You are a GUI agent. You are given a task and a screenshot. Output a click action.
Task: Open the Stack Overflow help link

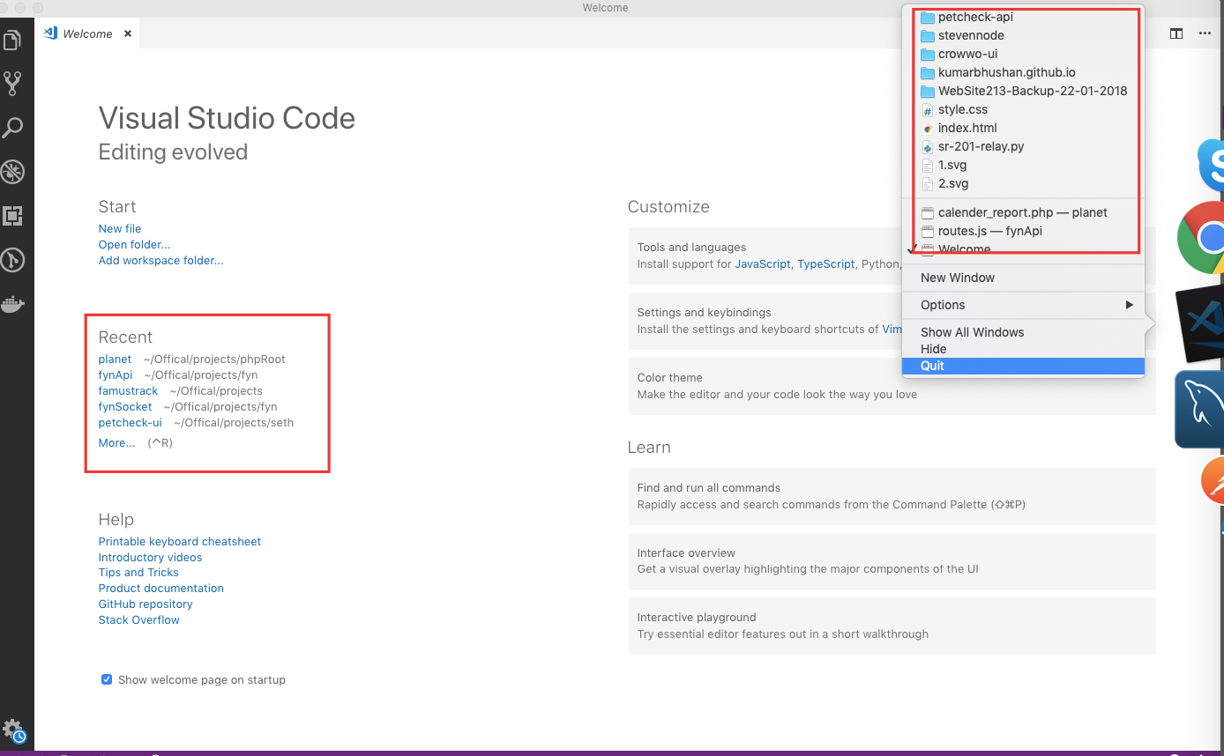138,619
